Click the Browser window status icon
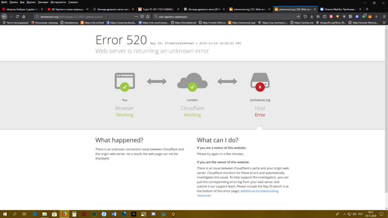 tap(125, 82)
